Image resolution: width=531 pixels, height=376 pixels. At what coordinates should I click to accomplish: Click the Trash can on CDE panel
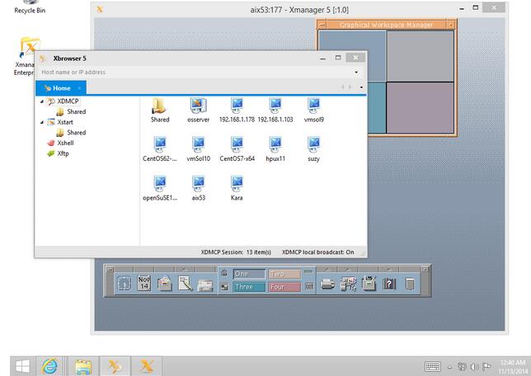click(410, 284)
